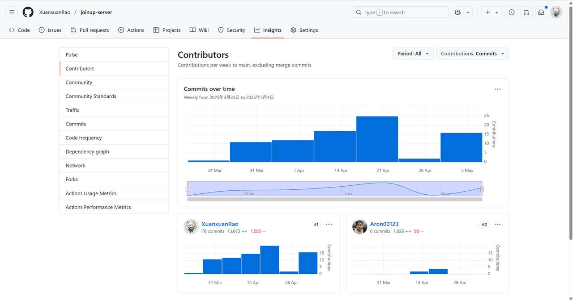The image size is (573, 301).
Task: Click the horizontal scrollbar beneath range selector
Action: [x=334, y=199]
